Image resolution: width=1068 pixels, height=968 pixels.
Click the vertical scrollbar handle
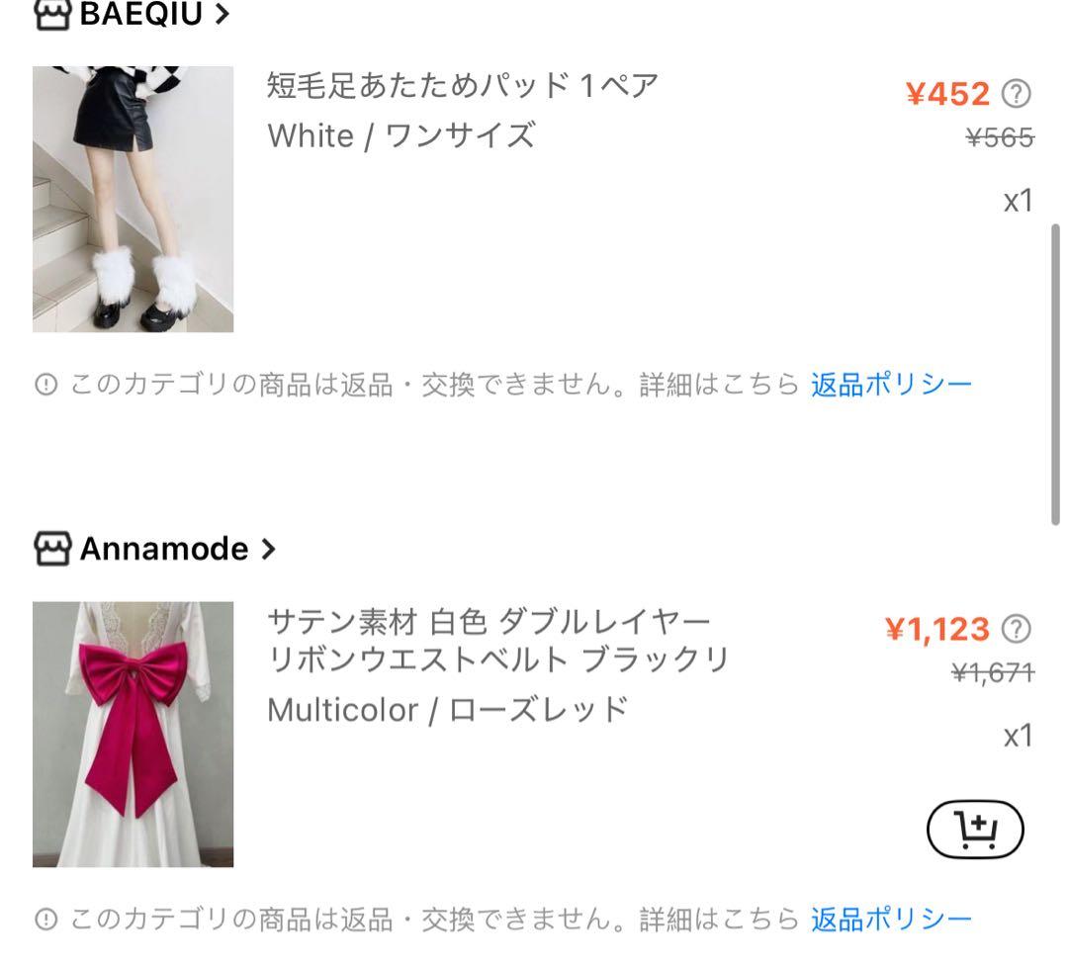[x=1056, y=374]
